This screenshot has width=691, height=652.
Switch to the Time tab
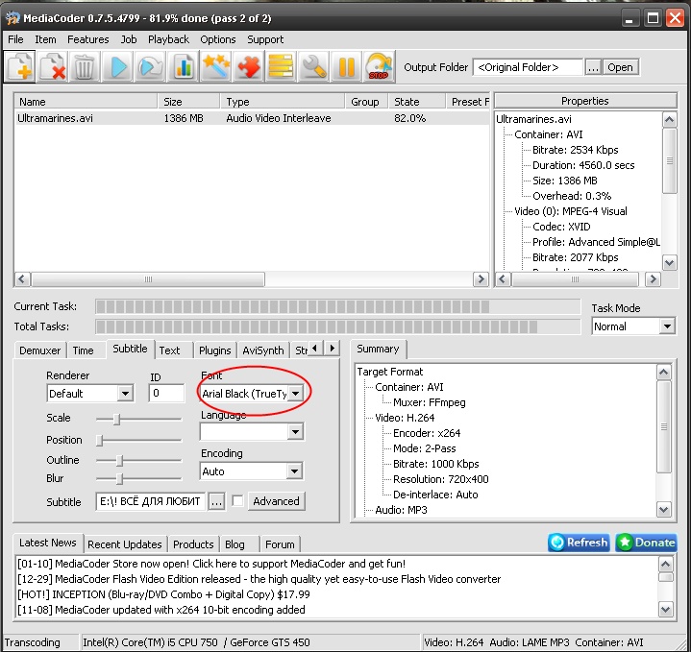(86, 350)
